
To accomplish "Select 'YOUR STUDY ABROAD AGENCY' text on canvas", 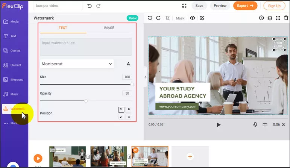I will (183, 92).
